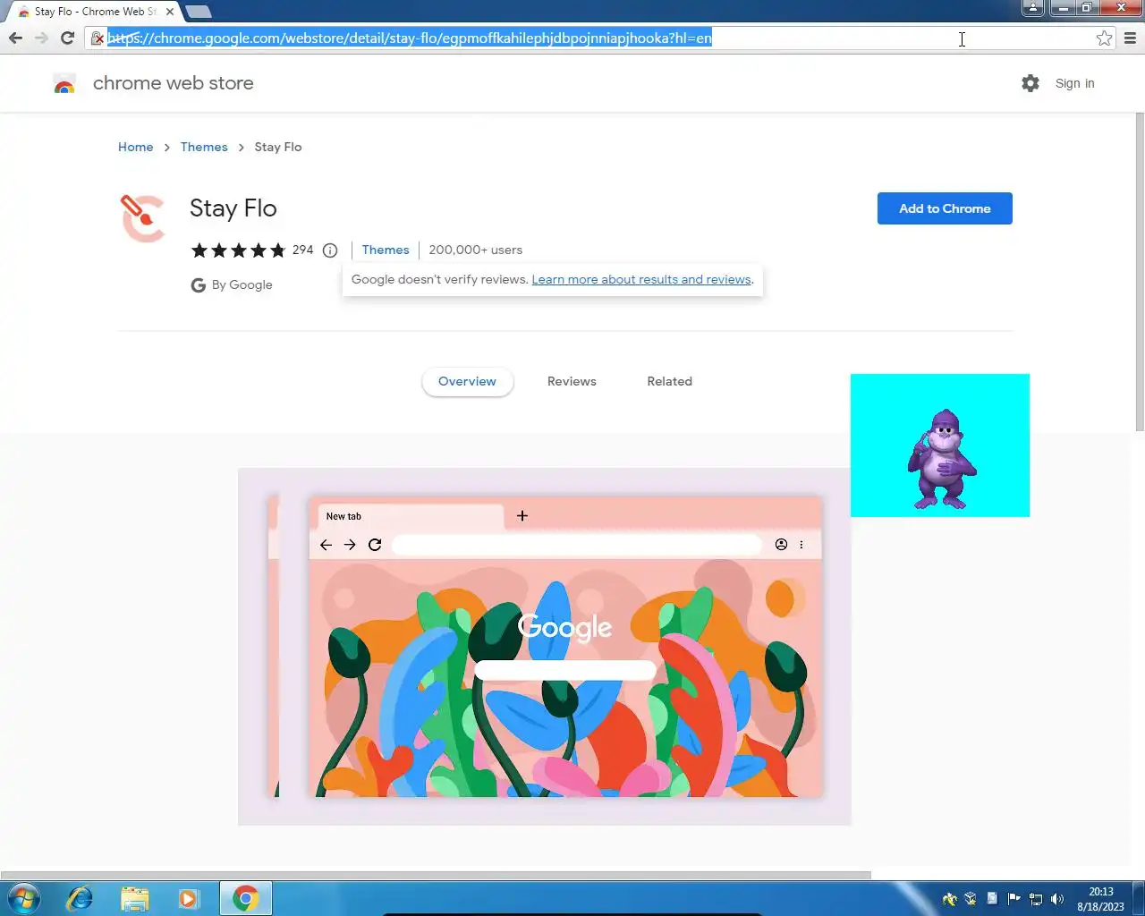
Task: Open the Windows Start button
Action: point(24,898)
